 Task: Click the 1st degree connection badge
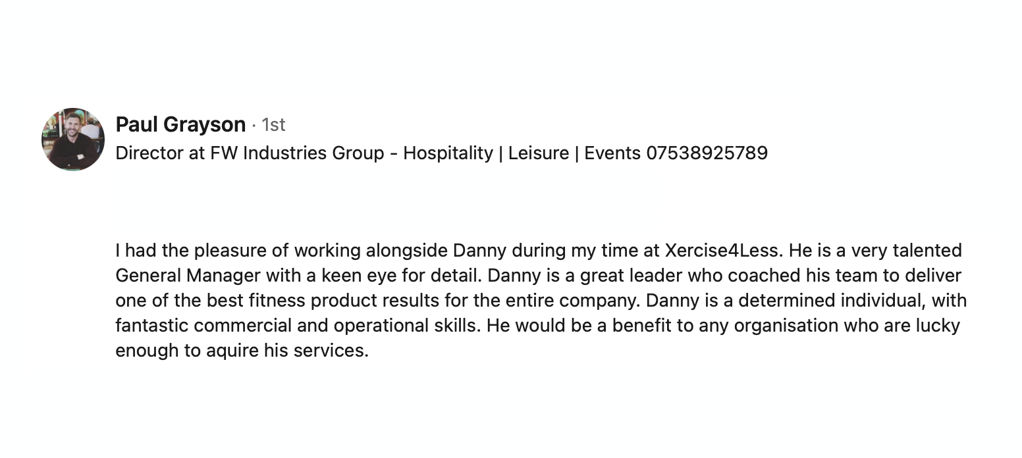pos(273,124)
